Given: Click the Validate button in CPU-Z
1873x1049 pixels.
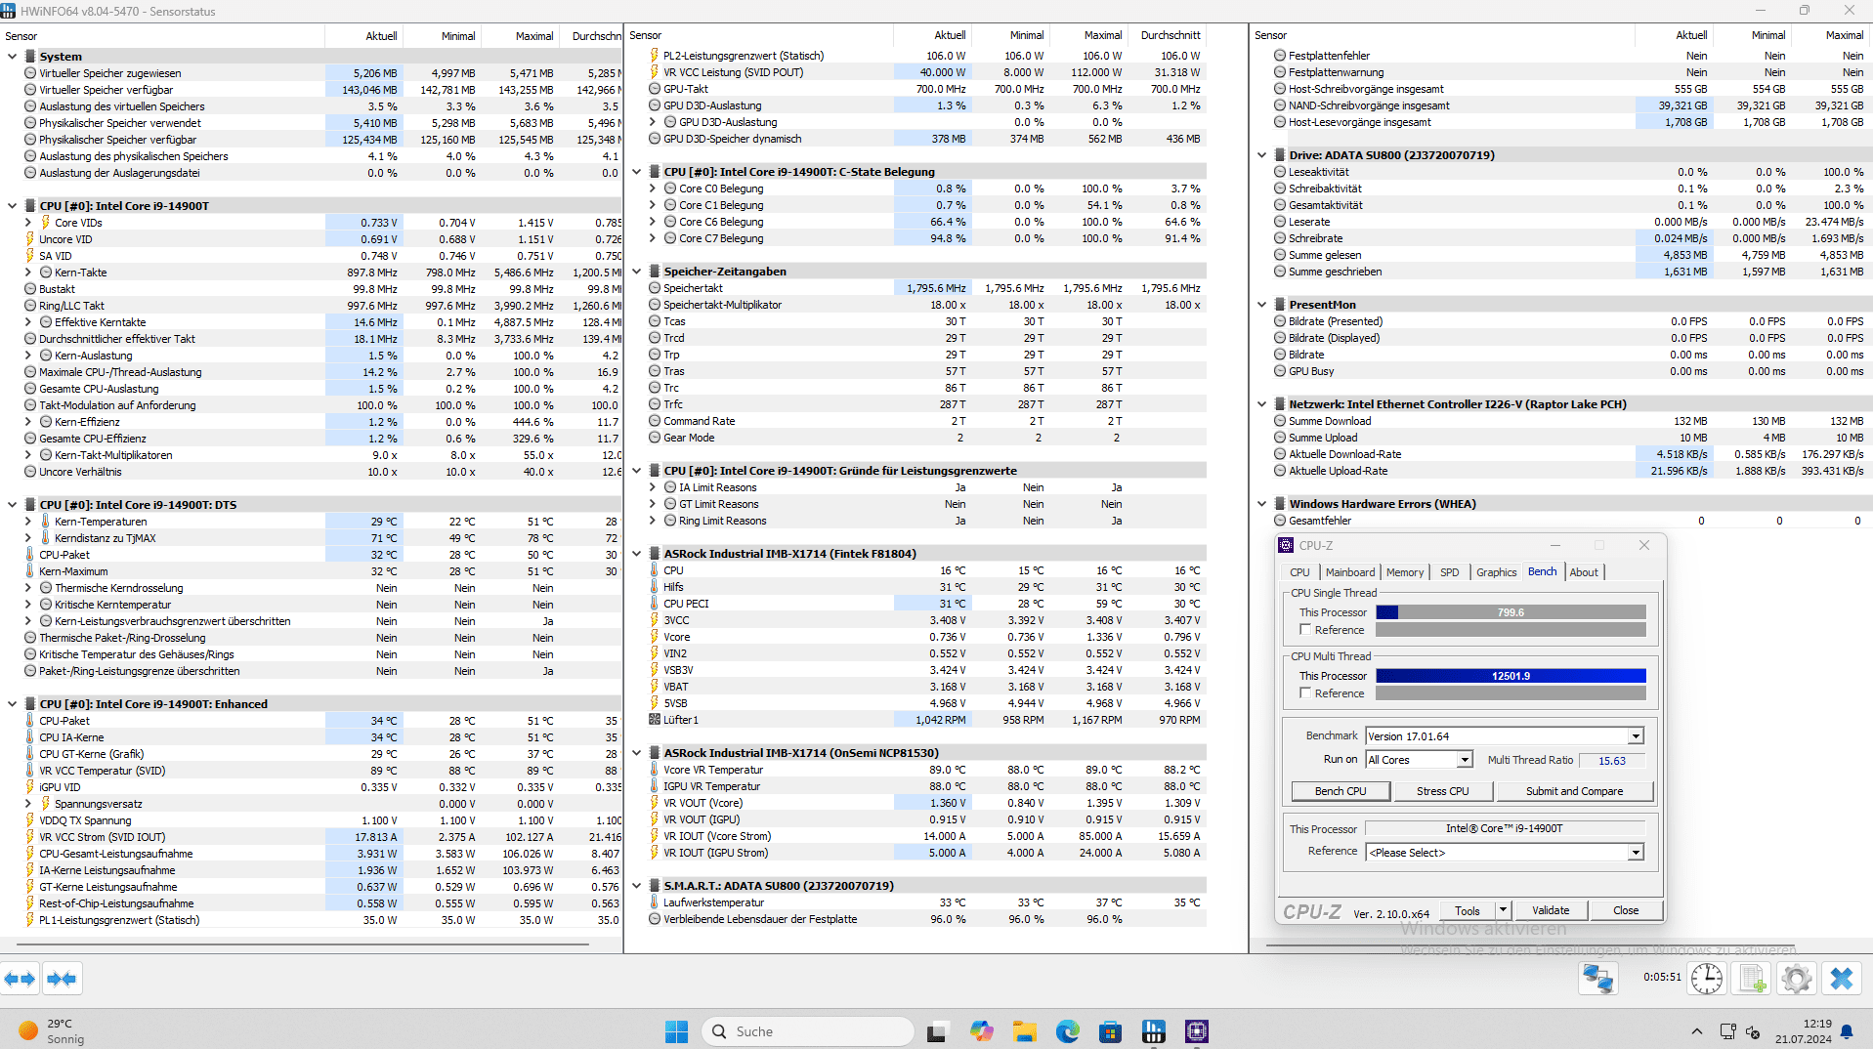Looking at the screenshot, I should [1551, 910].
